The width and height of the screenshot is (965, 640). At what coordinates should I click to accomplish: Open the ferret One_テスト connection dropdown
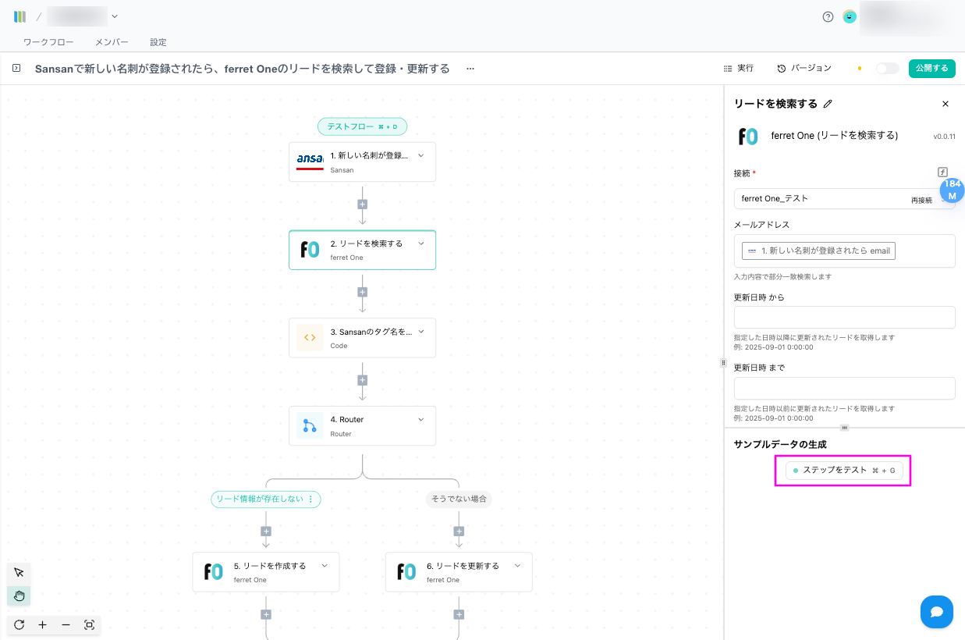827,199
